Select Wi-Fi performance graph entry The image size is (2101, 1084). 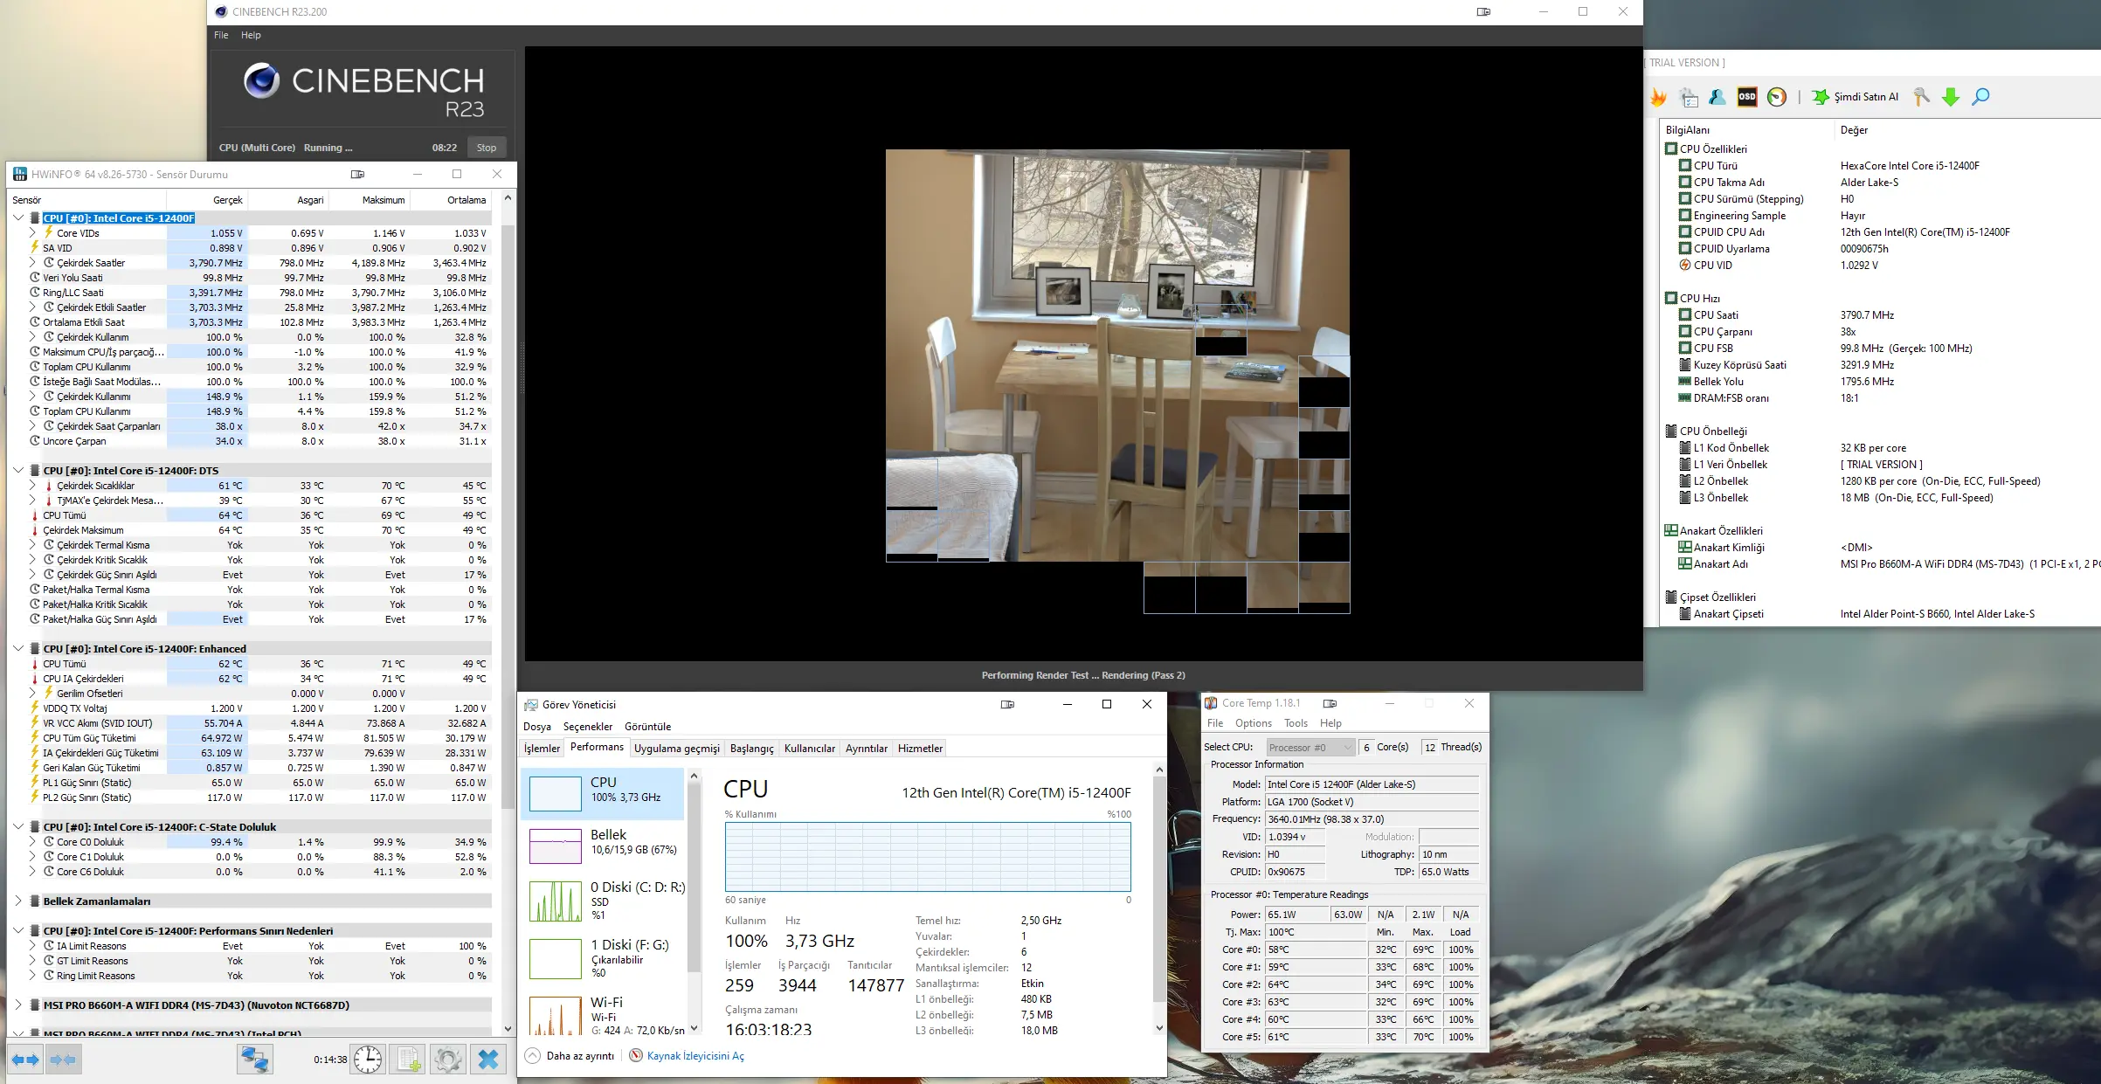pyautogui.click(x=604, y=1016)
